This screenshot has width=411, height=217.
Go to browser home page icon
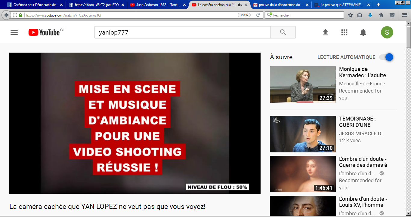click(x=381, y=15)
